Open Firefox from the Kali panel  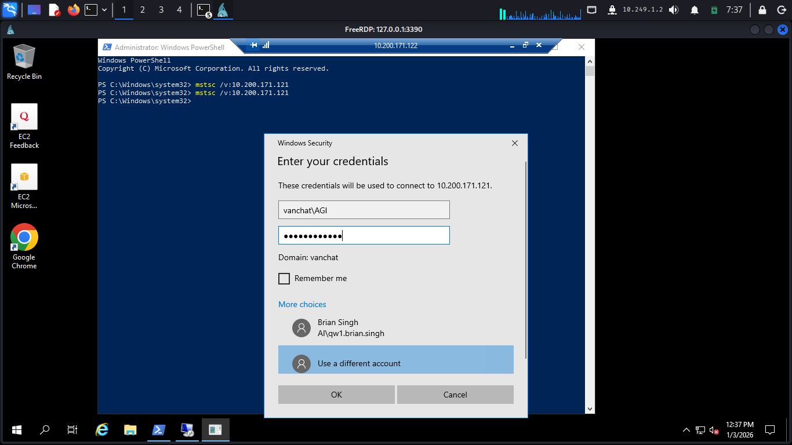coord(73,10)
